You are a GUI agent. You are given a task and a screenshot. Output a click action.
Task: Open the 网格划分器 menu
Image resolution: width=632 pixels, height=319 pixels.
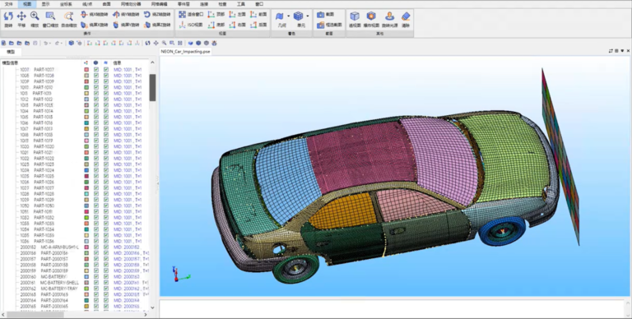131,4
